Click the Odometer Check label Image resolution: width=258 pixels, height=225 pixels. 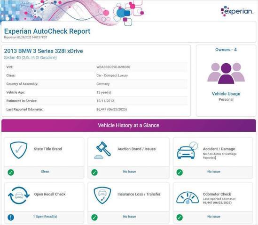pyautogui.click(x=217, y=194)
